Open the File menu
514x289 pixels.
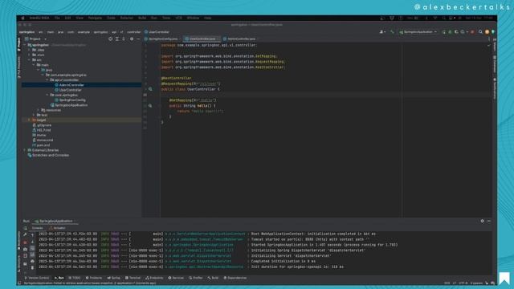[57, 18]
